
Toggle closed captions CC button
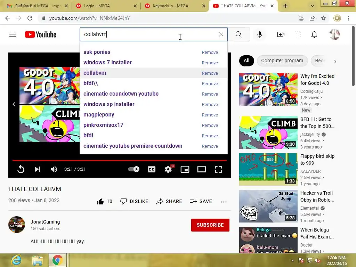pyautogui.click(x=152, y=169)
